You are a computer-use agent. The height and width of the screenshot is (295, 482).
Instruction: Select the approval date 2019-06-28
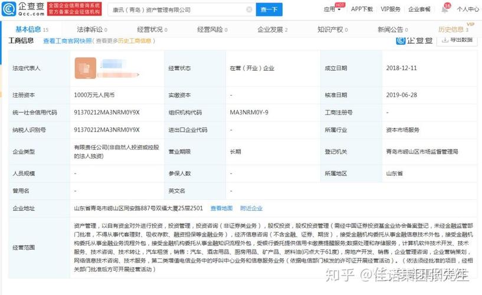401,95
